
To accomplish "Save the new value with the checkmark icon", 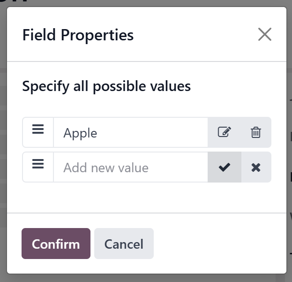I will click(x=225, y=167).
